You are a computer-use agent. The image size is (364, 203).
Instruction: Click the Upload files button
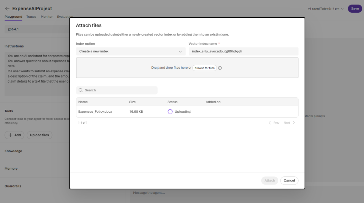click(39, 135)
